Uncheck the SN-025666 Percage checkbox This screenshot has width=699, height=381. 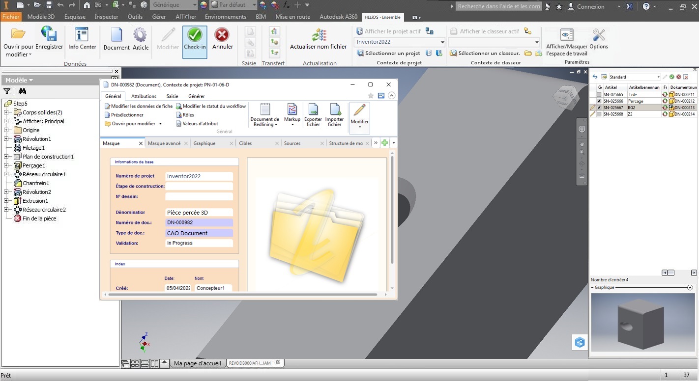(599, 101)
